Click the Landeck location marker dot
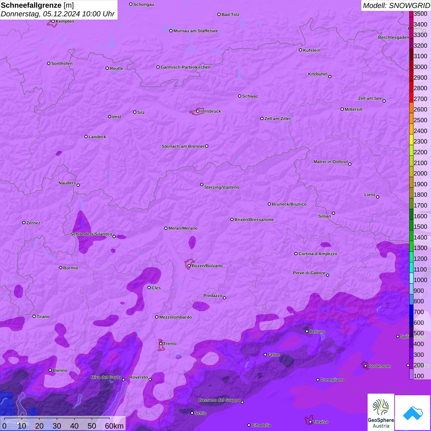Image resolution: width=431 pixels, height=431 pixels. (86, 136)
